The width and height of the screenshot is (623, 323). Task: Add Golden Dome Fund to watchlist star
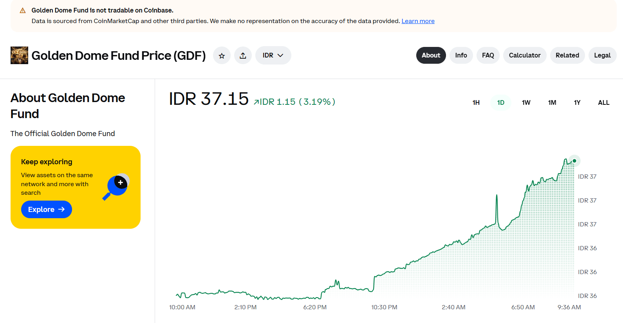coord(222,56)
